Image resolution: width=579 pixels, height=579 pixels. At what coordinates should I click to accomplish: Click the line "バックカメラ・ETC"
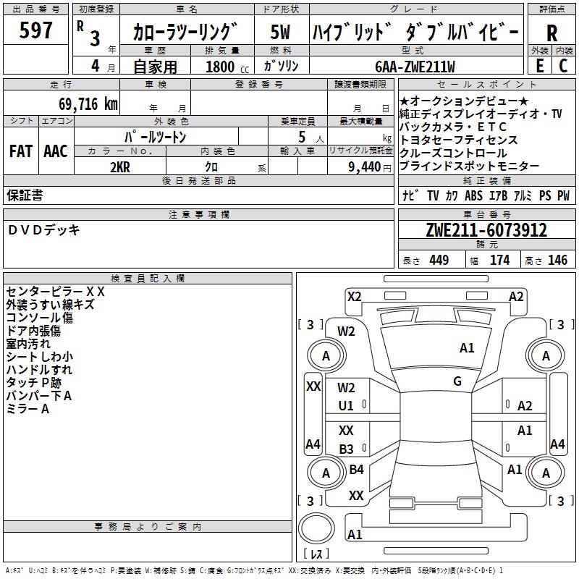453,127
